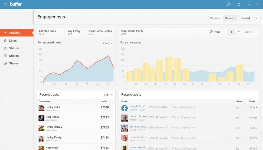Click the Carded button
Screen dimensions: 263x150
(246, 18)
